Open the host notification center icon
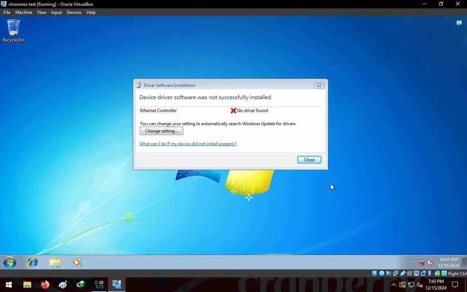The height and width of the screenshot is (292, 467). tap(455, 285)
